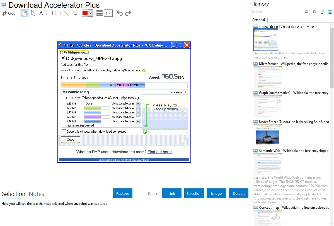Click the Didge-moo-v_MPEG-1.mpg file icon

click(63, 58)
